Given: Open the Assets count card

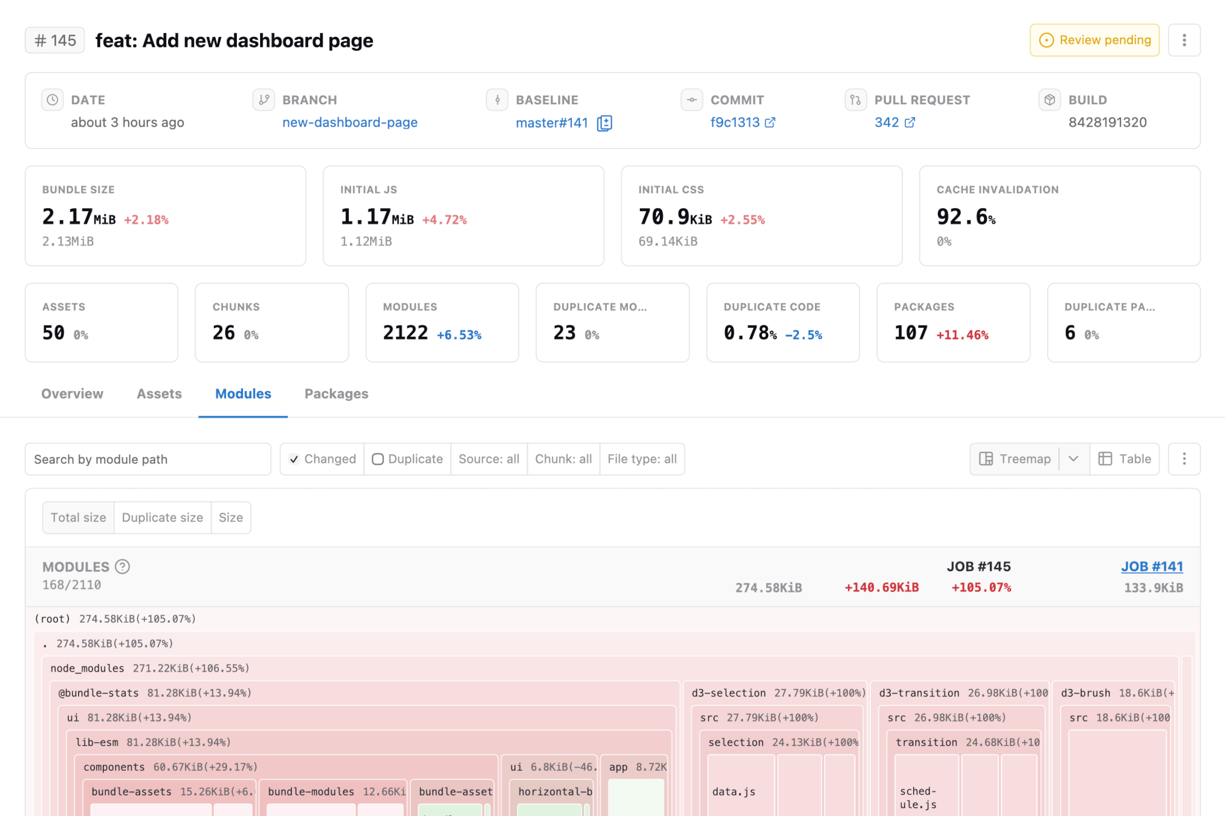Looking at the screenshot, I should (x=101, y=323).
